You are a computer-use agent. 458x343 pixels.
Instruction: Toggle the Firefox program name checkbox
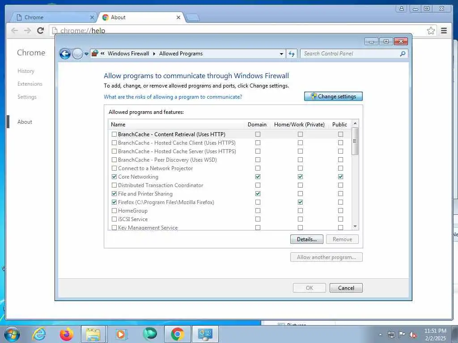click(x=114, y=202)
